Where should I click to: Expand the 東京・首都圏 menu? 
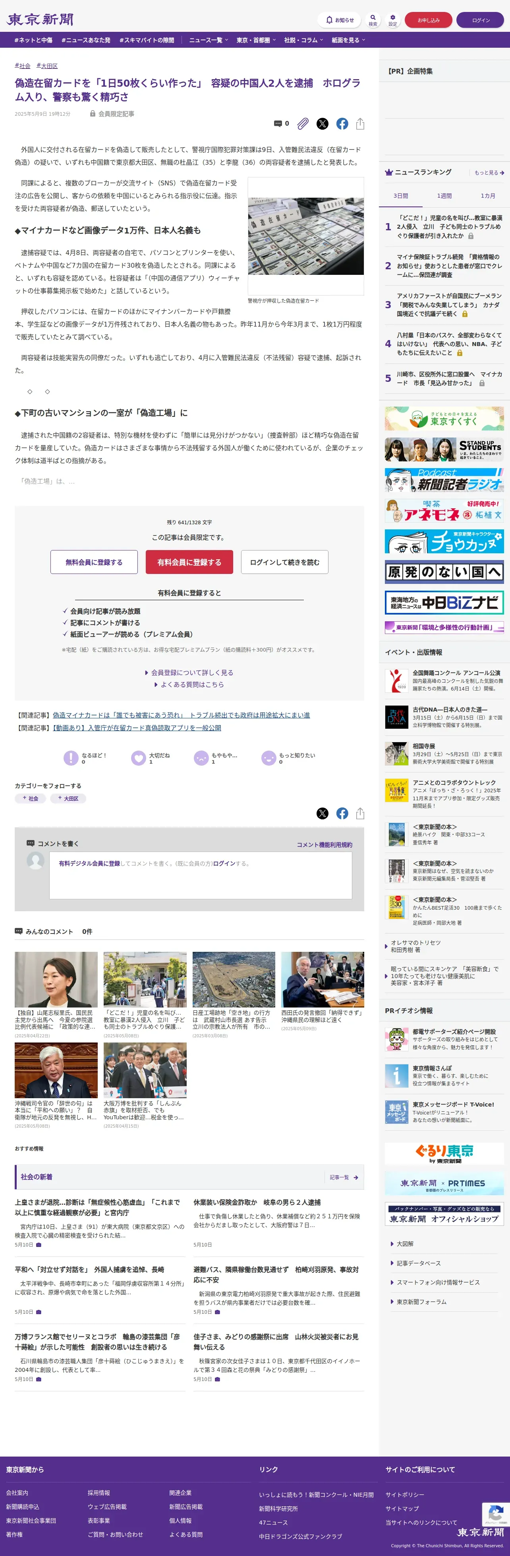click(256, 40)
